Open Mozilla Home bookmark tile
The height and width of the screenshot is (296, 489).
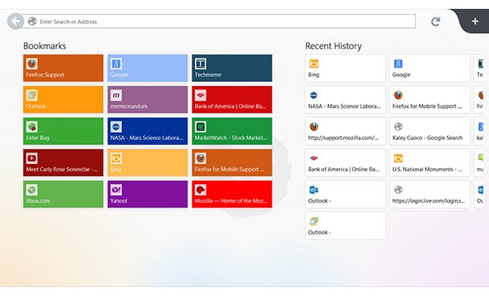[232, 194]
